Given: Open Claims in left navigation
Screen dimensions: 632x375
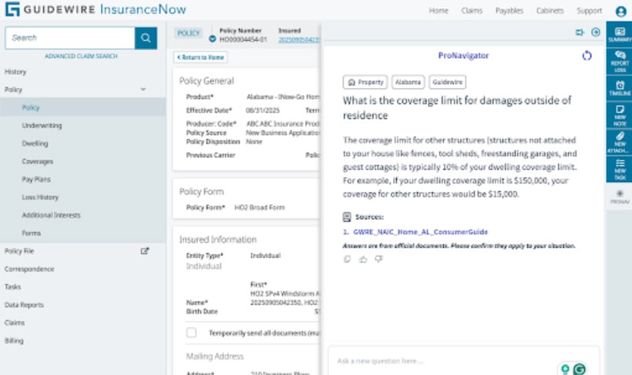Looking at the screenshot, I should coord(15,323).
